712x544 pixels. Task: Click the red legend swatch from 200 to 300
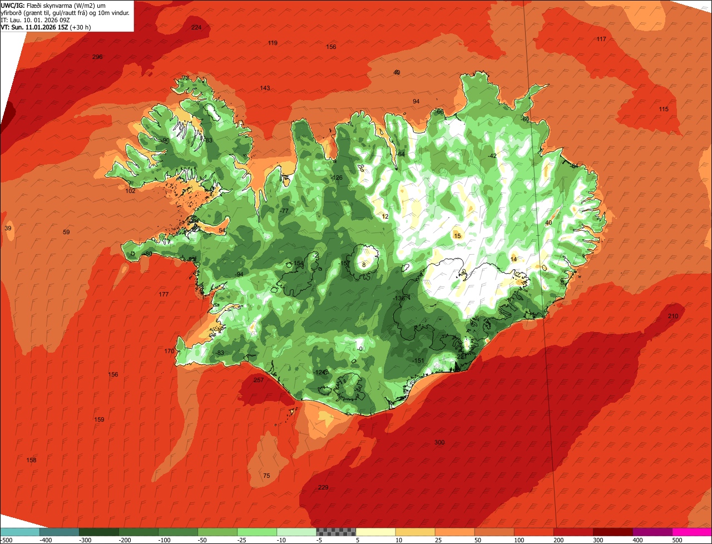[x=573, y=532]
